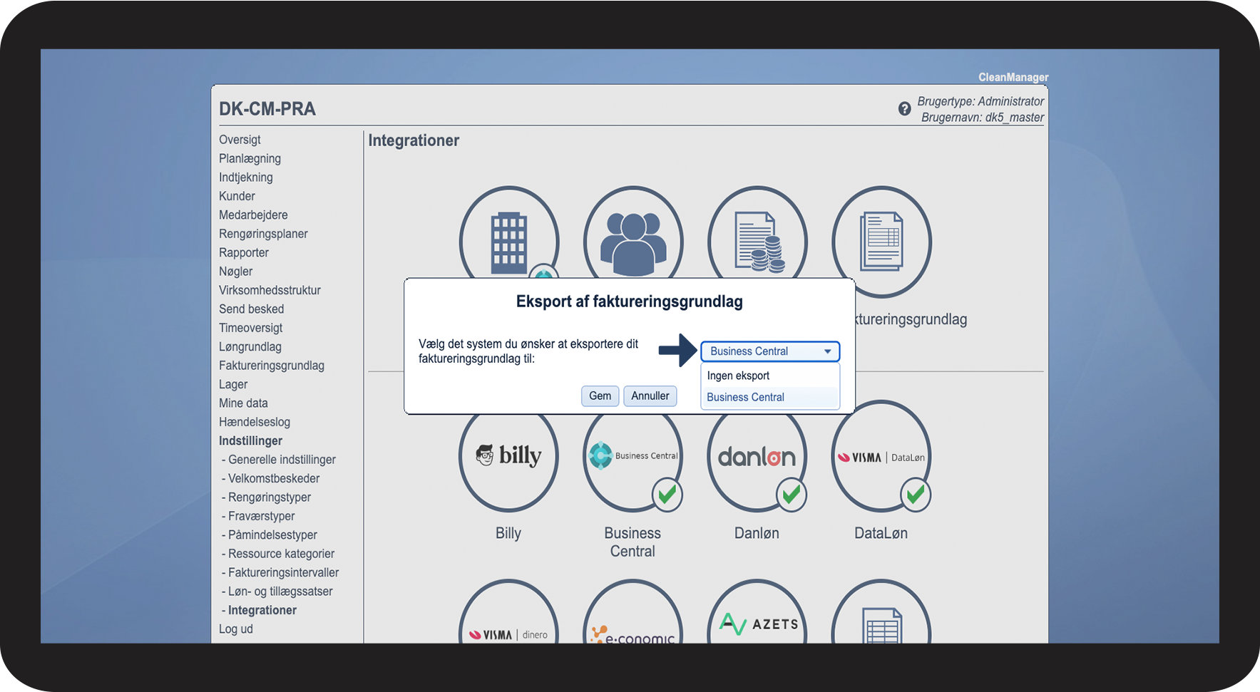The image size is (1260, 692).
Task: Open Timeoversigt in the sidebar
Action: pyautogui.click(x=250, y=328)
